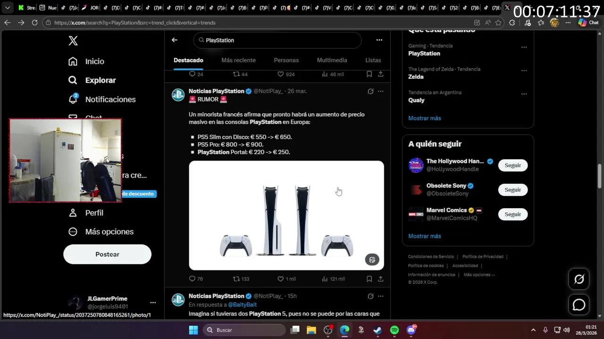Bookmark the RUMOR PlayStation price post
The image size is (604, 339).
coord(369,279)
